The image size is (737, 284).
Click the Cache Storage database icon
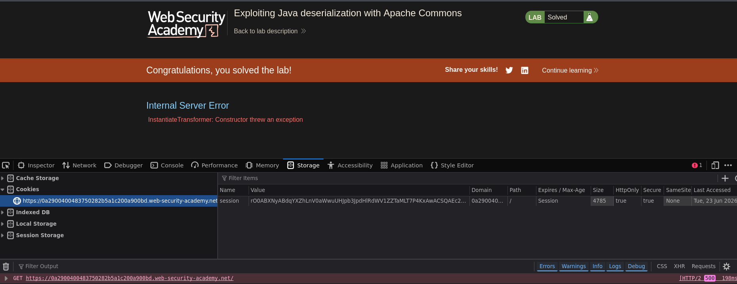pyautogui.click(x=11, y=178)
